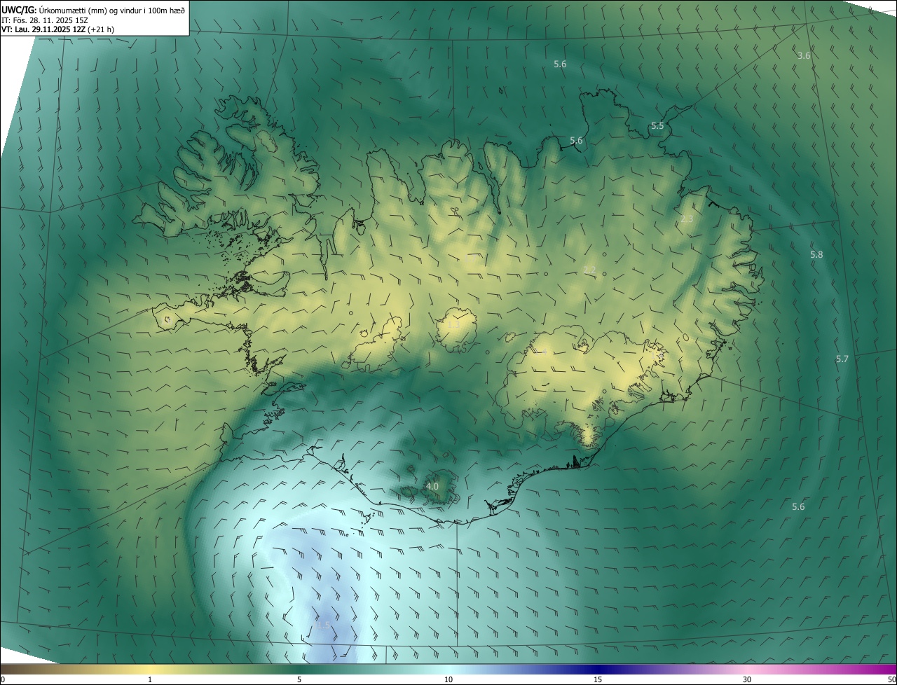Click the colour scale tick label 1
897x685 pixels.
tap(150, 679)
